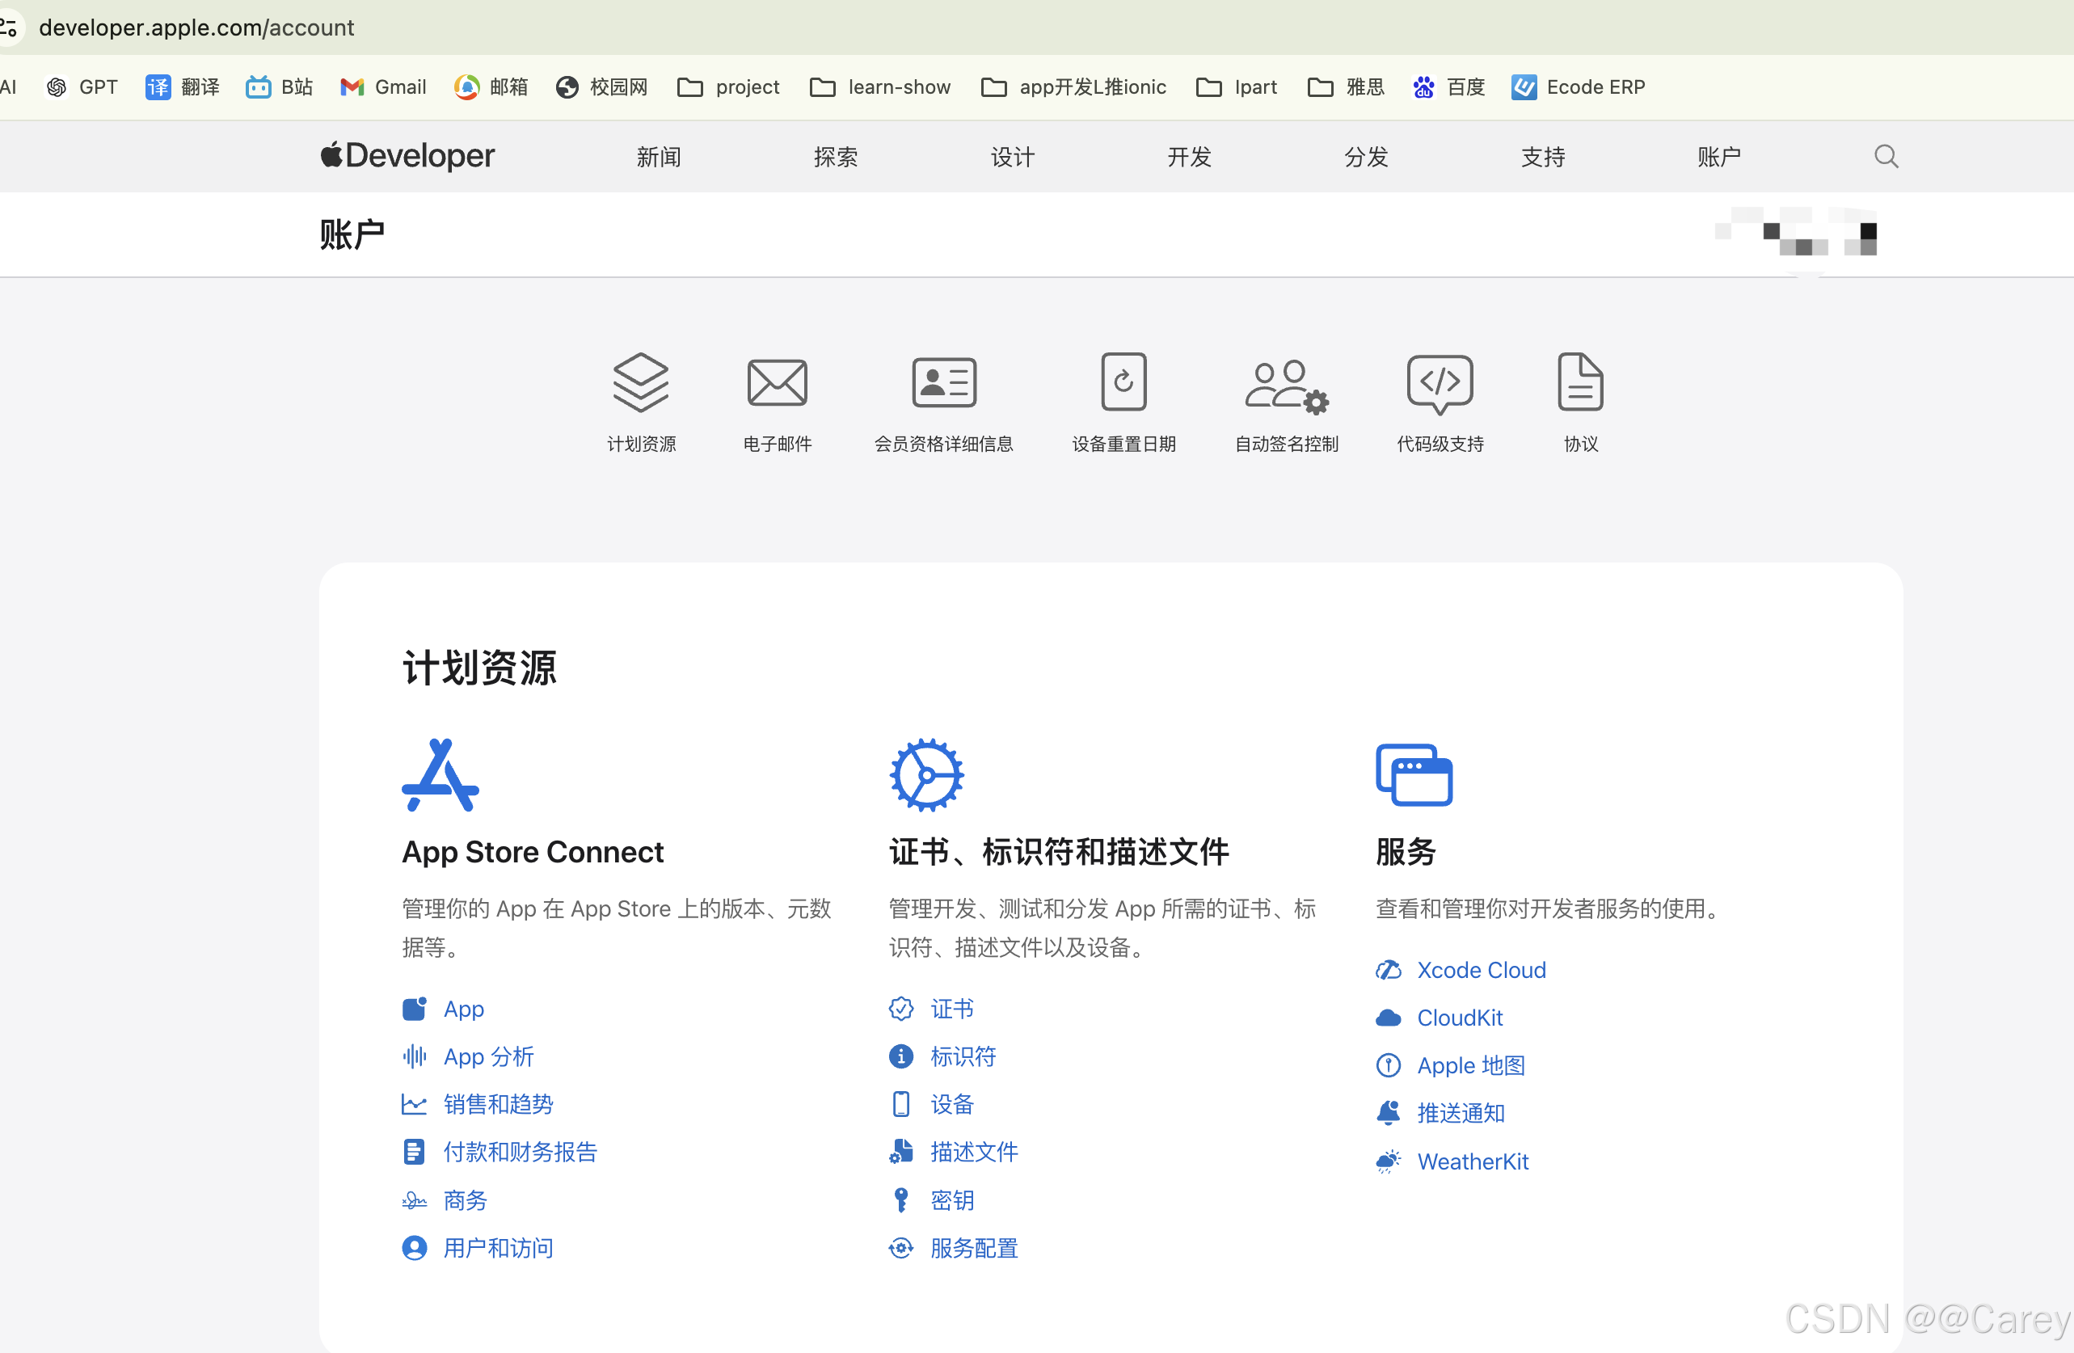Select 分发 in the top navigation

pyautogui.click(x=1365, y=157)
